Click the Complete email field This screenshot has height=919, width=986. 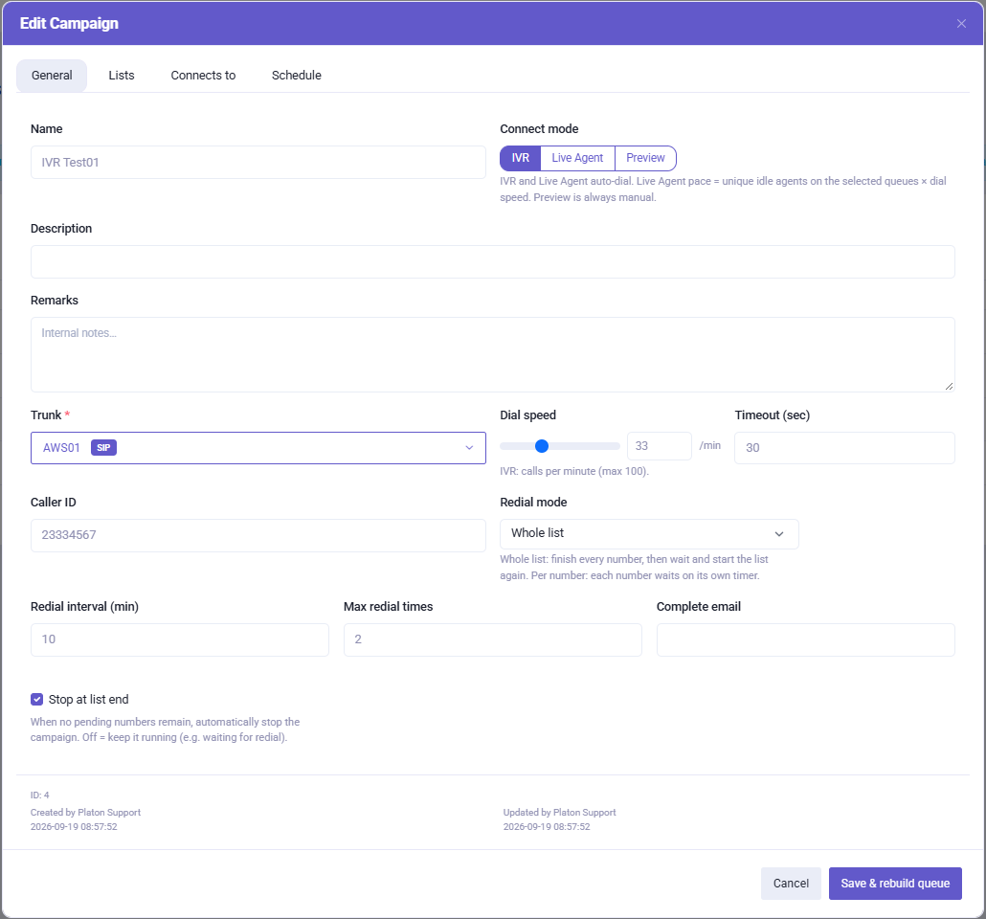(805, 639)
